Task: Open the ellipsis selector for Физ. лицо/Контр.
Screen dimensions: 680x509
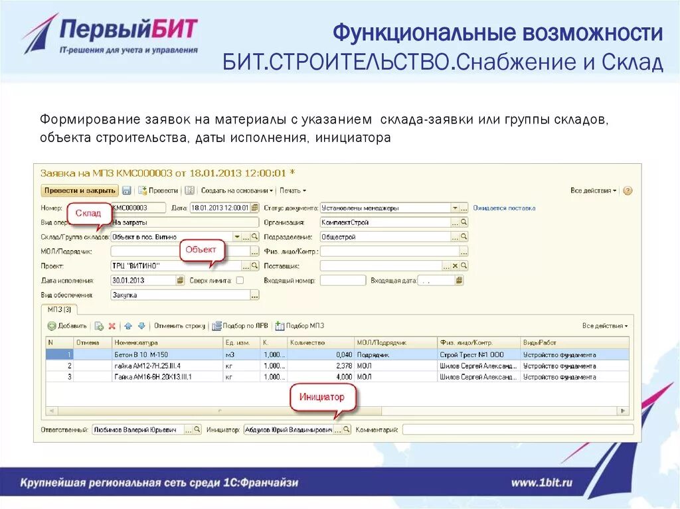Action: [464, 252]
